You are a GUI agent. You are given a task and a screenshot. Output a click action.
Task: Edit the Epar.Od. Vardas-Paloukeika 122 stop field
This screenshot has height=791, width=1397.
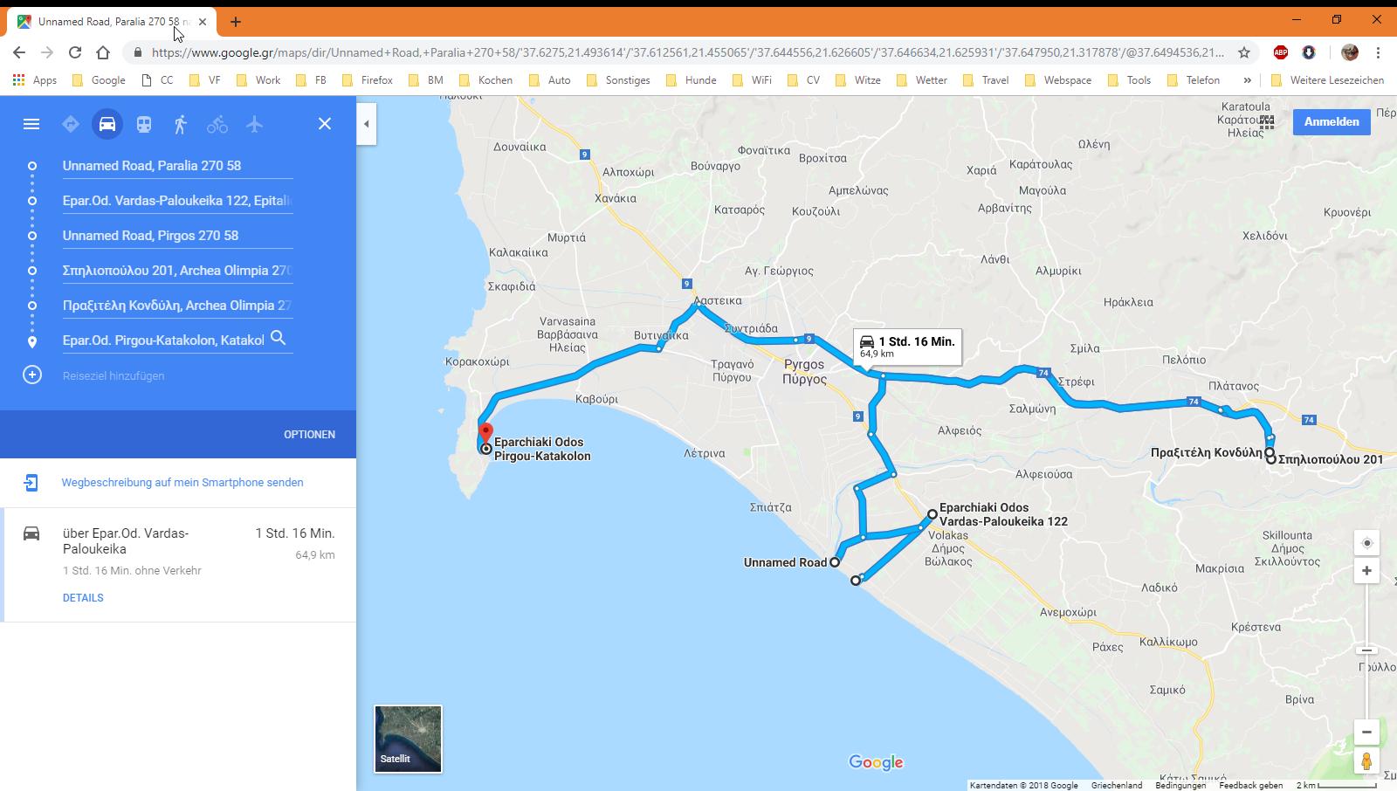pyautogui.click(x=177, y=201)
